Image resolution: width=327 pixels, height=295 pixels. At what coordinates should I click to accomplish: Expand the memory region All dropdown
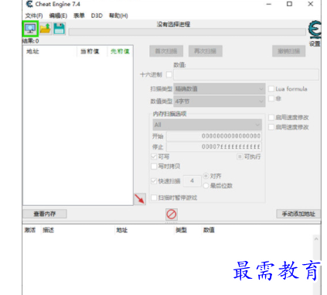207,125
